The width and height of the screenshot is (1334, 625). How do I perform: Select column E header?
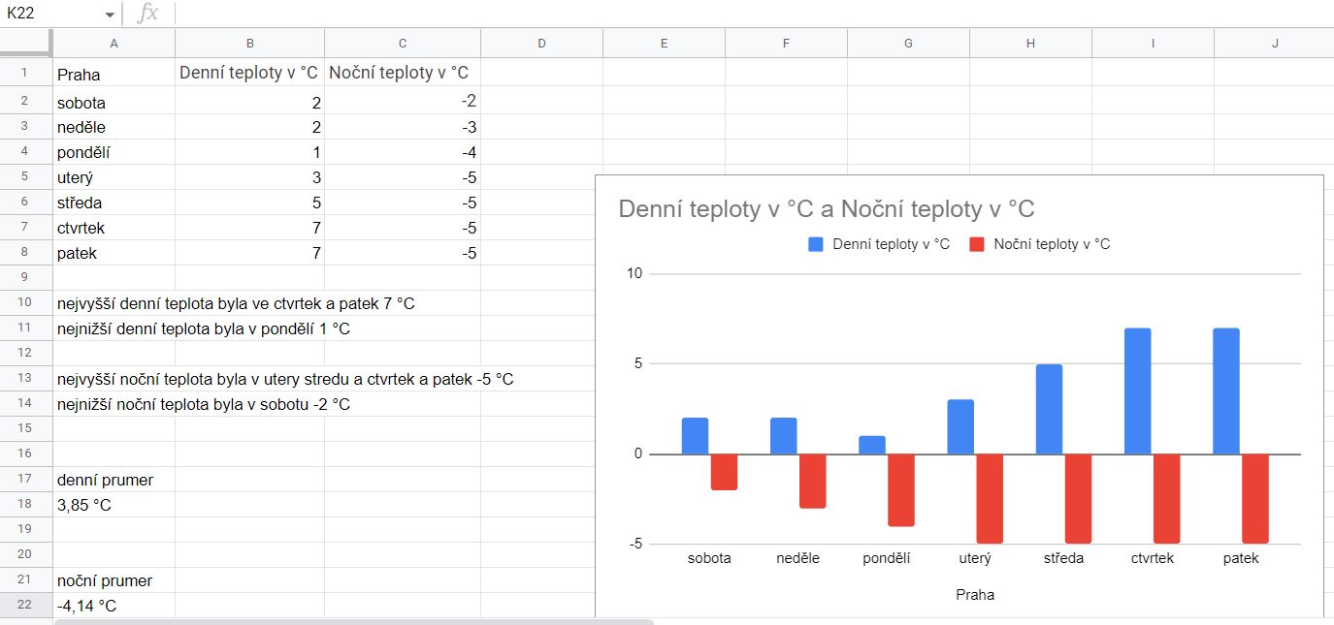click(x=664, y=43)
